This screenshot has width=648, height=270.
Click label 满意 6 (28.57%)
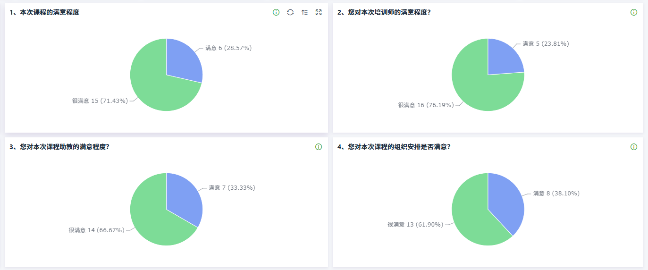click(228, 48)
